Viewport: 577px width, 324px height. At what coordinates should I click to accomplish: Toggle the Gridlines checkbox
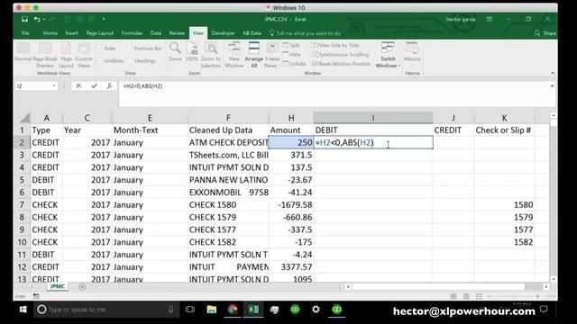click(x=100, y=60)
